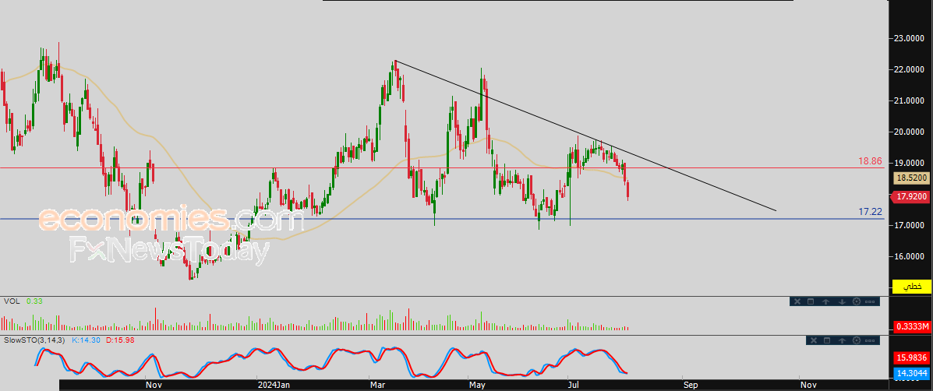Close the VOL indicator panel
The width and height of the screenshot is (933, 391).
point(797,301)
